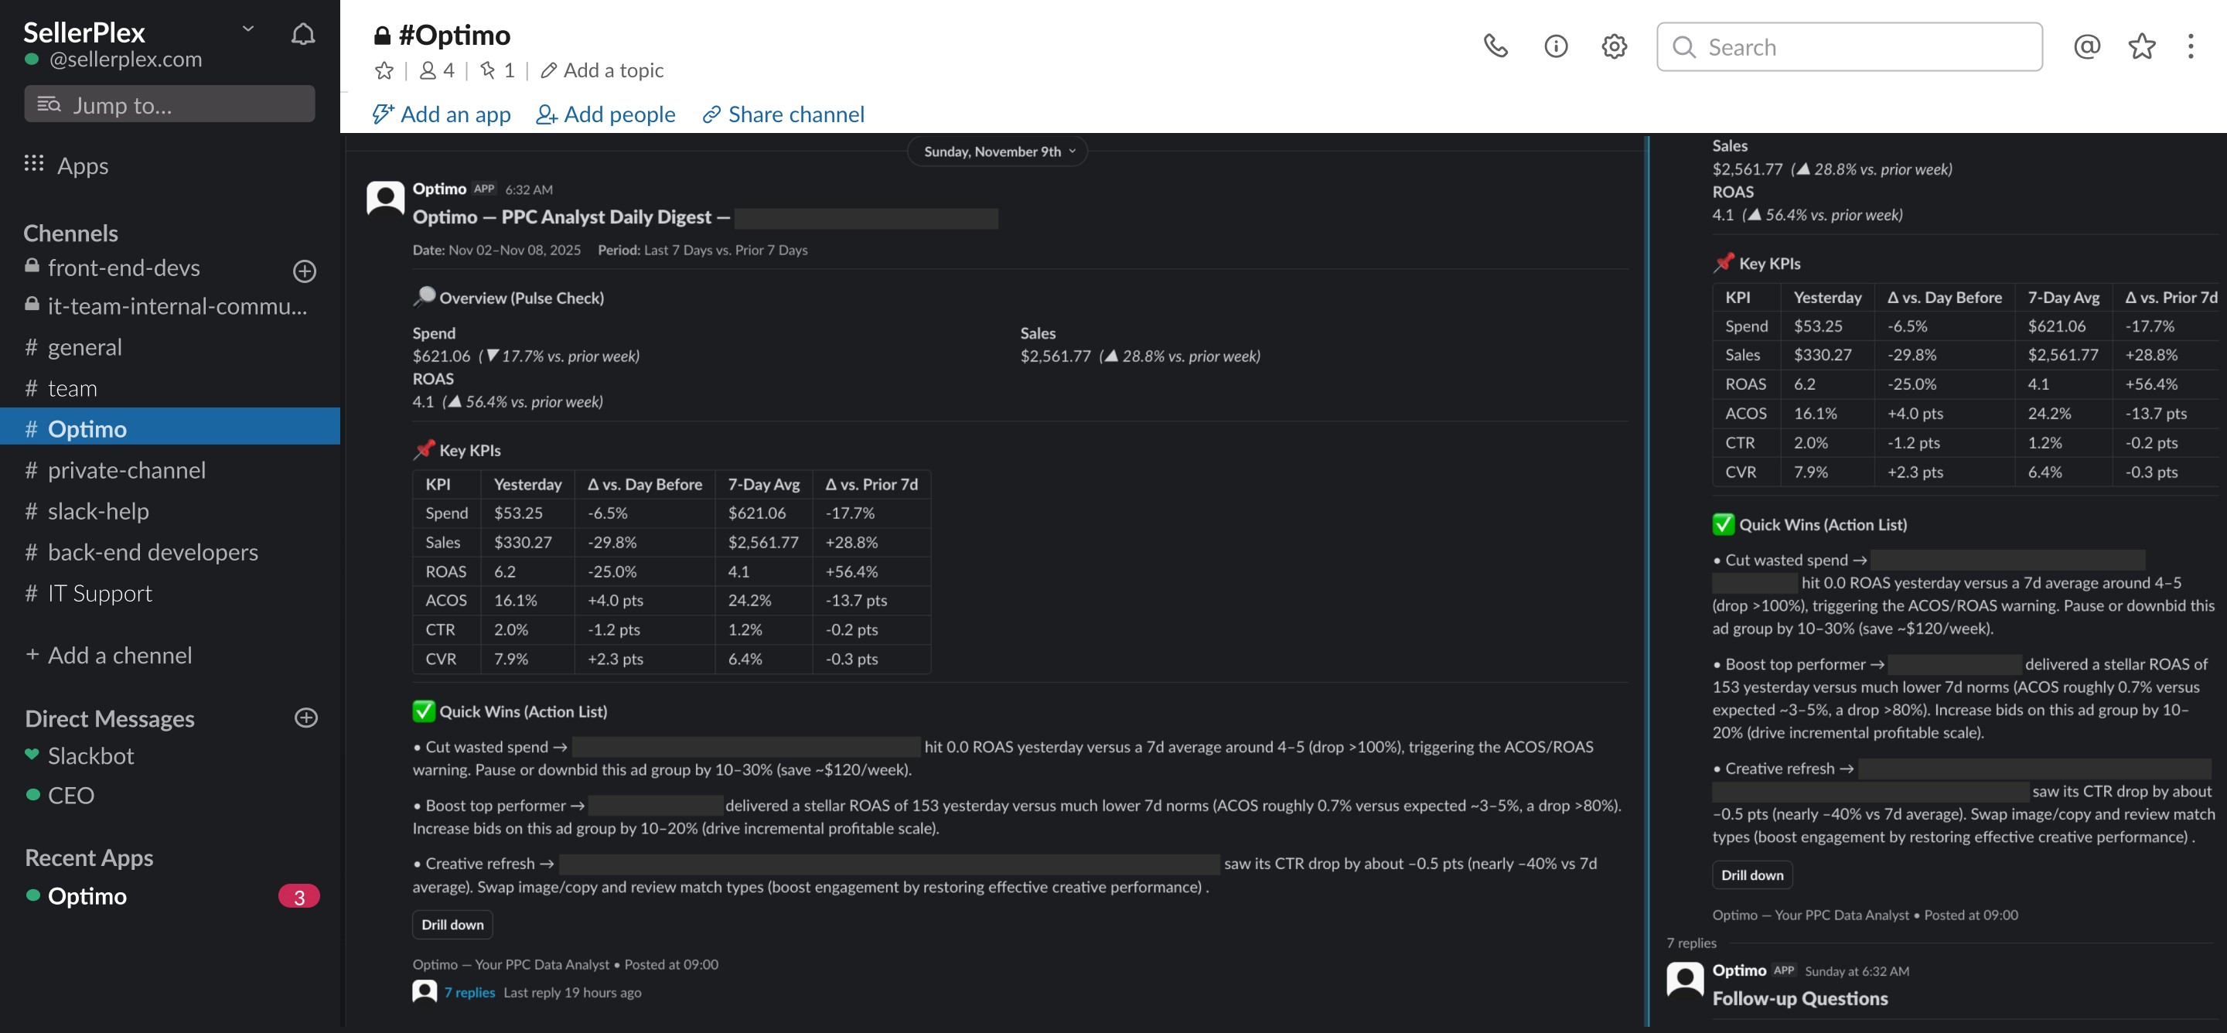Click the notifications bell icon

302,35
